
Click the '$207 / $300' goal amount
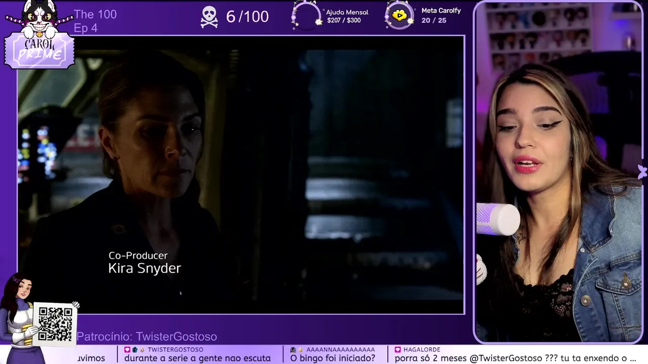[x=344, y=21]
